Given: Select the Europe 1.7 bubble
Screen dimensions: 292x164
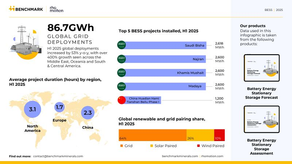Looking at the screenshot, I should click(x=59, y=107).
